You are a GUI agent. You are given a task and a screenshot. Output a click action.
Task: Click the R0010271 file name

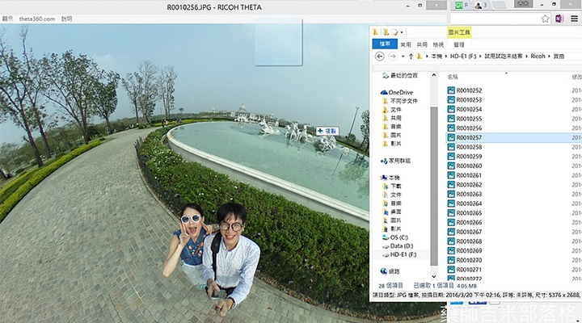coord(469,270)
